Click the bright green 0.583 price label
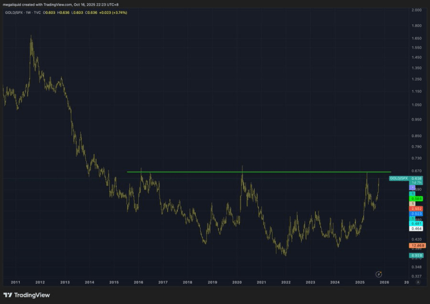Viewport: 430px width, 304px height. pos(416,199)
